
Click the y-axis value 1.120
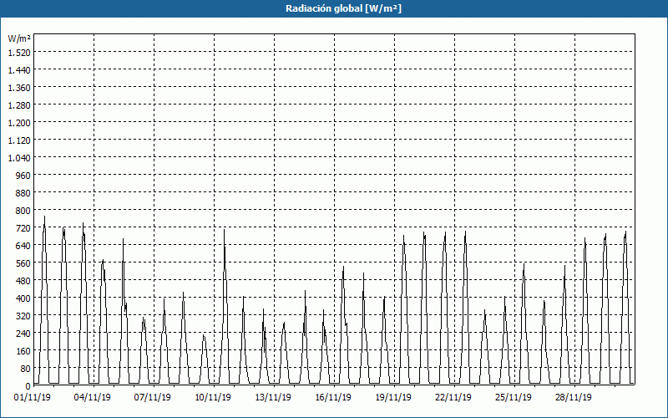(19, 140)
